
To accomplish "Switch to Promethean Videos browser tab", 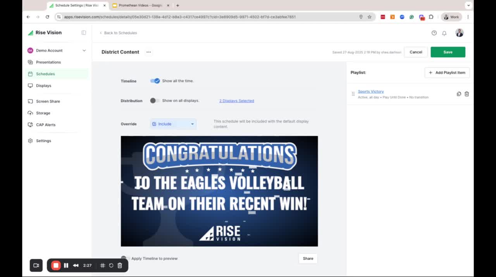I will click(x=140, y=5).
